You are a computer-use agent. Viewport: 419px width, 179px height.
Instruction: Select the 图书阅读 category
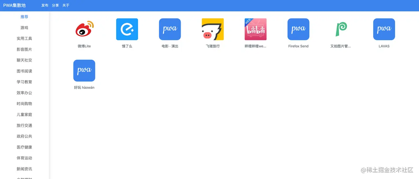24,71
